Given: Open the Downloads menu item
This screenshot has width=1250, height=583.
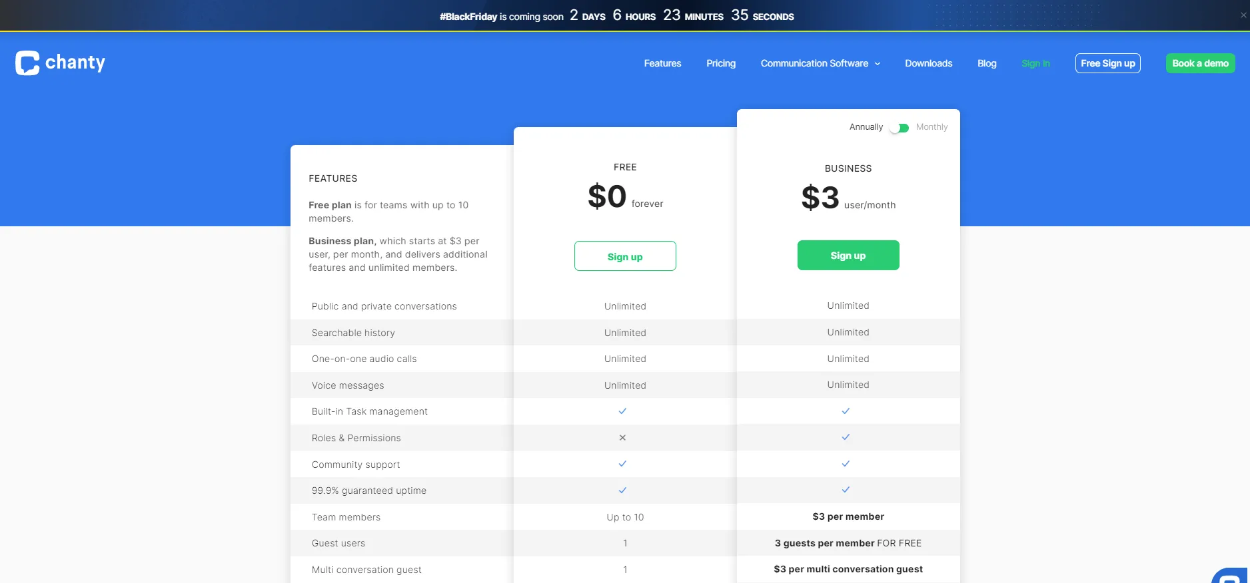Looking at the screenshot, I should click(928, 63).
